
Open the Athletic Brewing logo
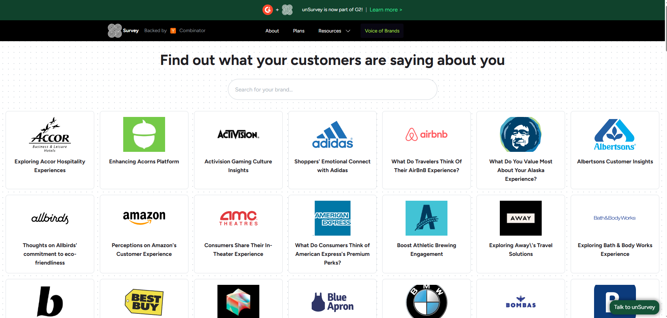pos(427,218)
